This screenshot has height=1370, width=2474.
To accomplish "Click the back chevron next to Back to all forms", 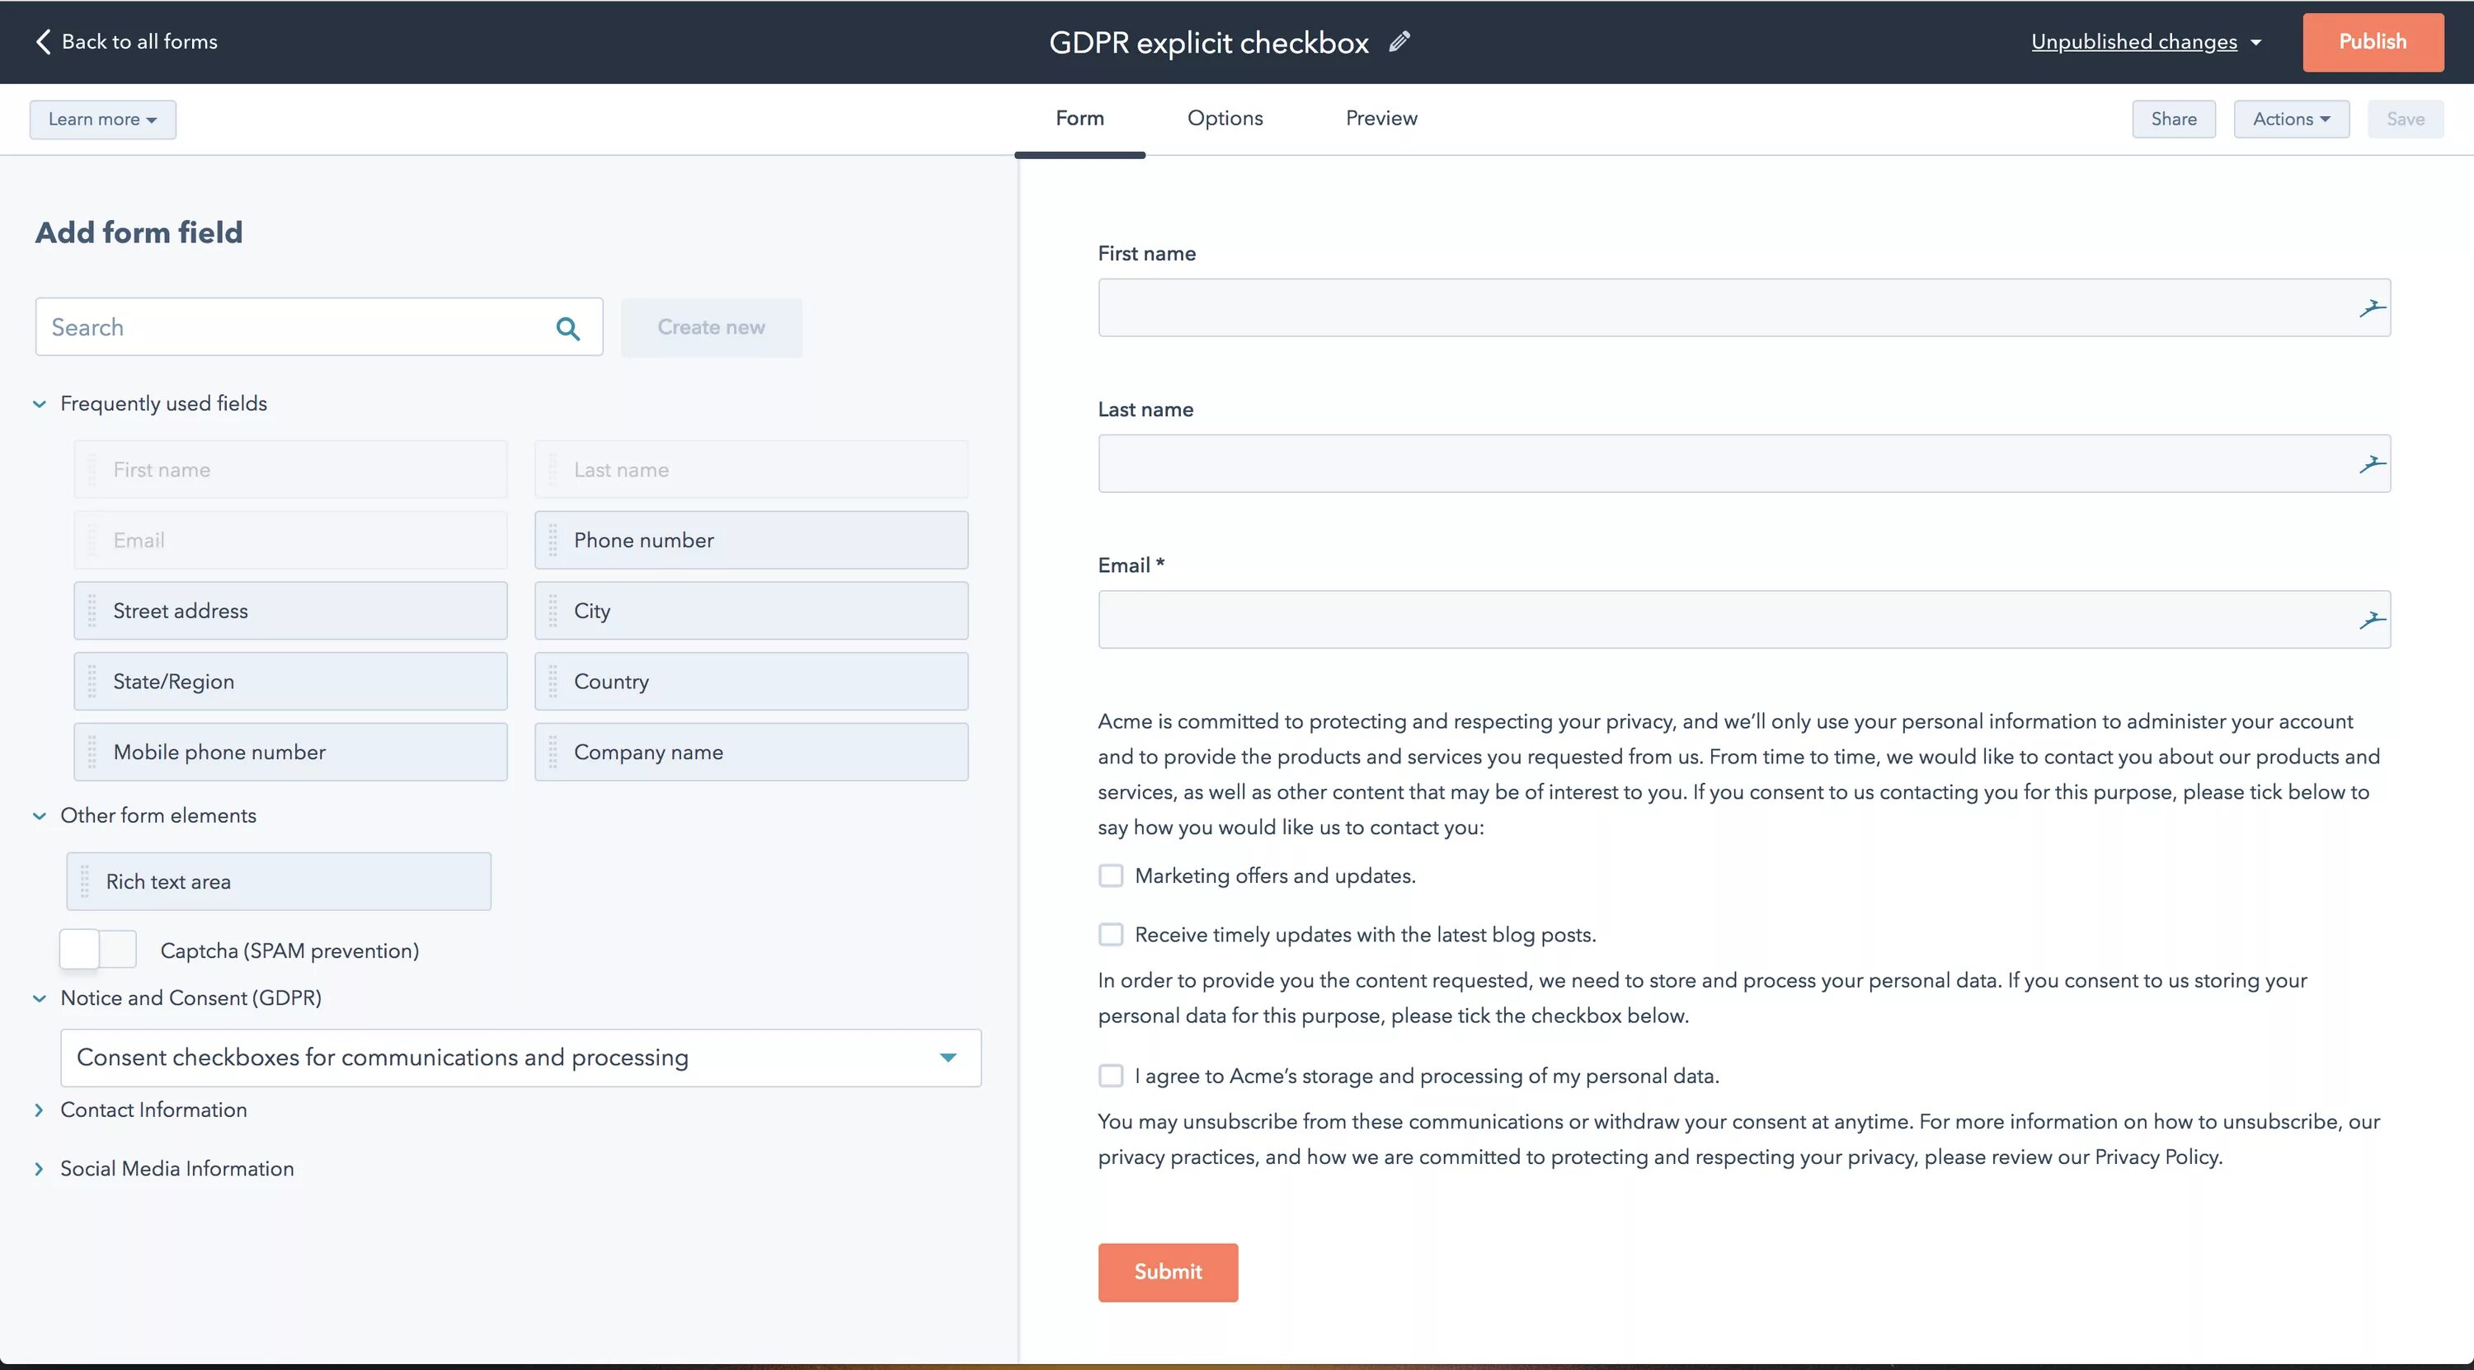I will (42, 40).
